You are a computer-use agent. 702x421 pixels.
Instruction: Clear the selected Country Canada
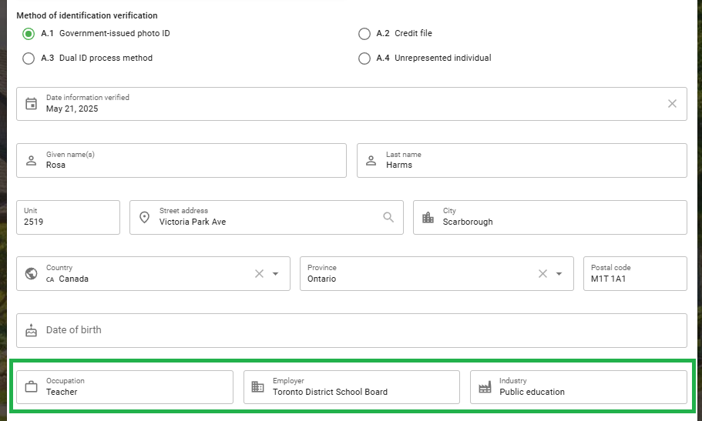pyautogui.click(x=259, y=274)
